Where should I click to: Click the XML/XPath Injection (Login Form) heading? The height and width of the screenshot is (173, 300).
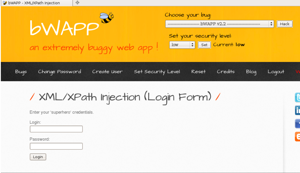[125, 97]
